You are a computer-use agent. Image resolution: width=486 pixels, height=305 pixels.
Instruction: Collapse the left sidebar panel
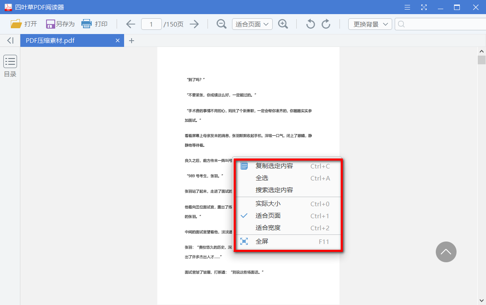point(9,40)
